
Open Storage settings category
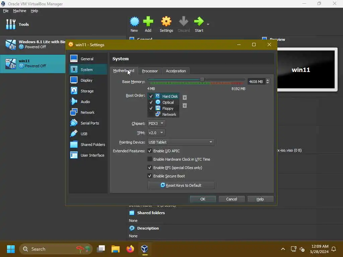(x=88, y=91)
